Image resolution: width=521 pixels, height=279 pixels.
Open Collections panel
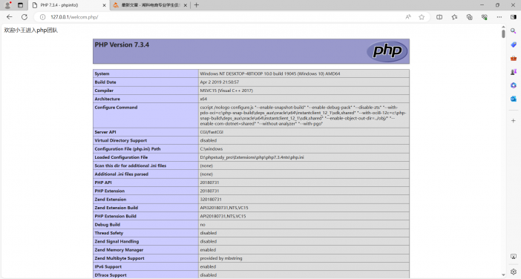(469, 17)
